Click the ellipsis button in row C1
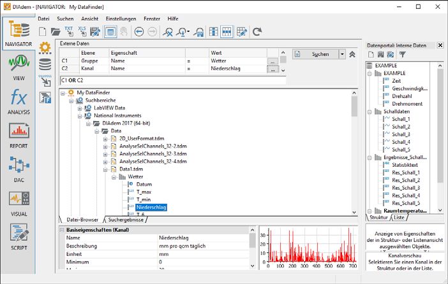 (x=273, y=61)
